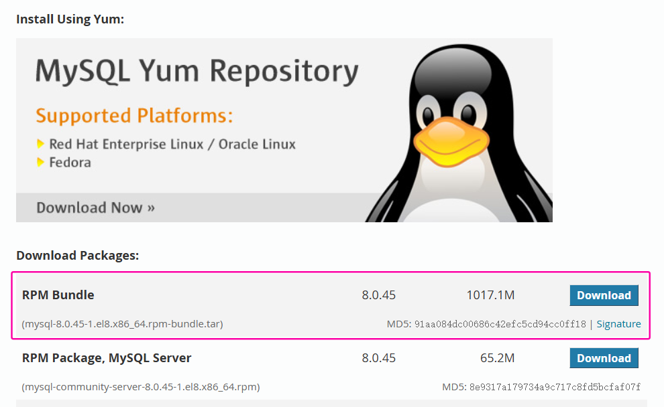
Task: Click the Red Hat Enterprise Linux bullet text
Action: click(172, 144)
